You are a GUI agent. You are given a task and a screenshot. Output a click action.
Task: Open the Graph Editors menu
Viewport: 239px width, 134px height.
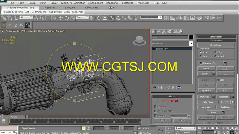pyautogui.click(x=95, y=3)
